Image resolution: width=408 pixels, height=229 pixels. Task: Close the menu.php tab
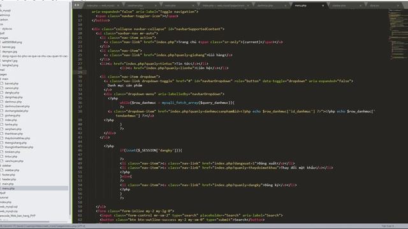pos(323,6)
